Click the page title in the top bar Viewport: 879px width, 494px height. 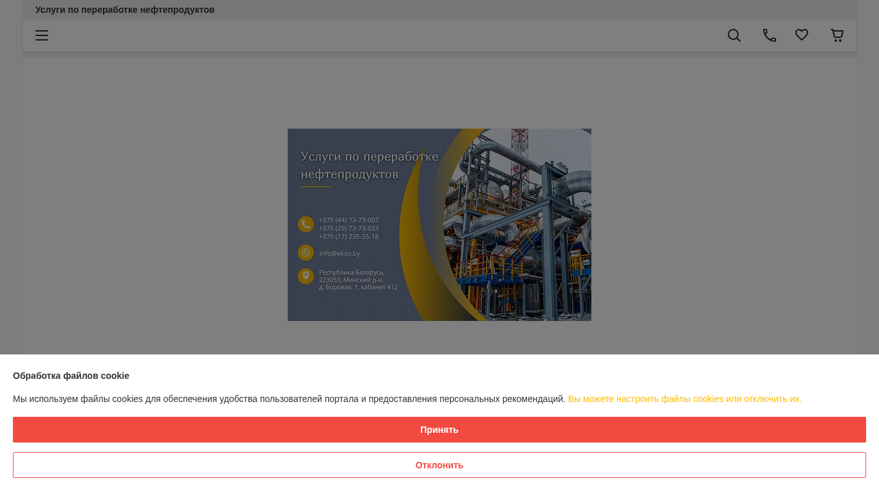point(125,10)
